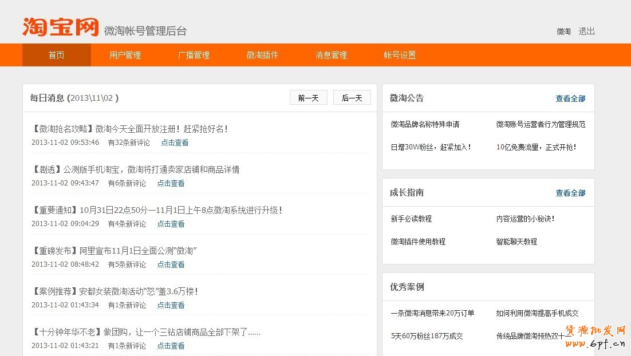Open 查看全部 in the 成长指南 panel
Screen dimensions: 631x356
(570, 193)
